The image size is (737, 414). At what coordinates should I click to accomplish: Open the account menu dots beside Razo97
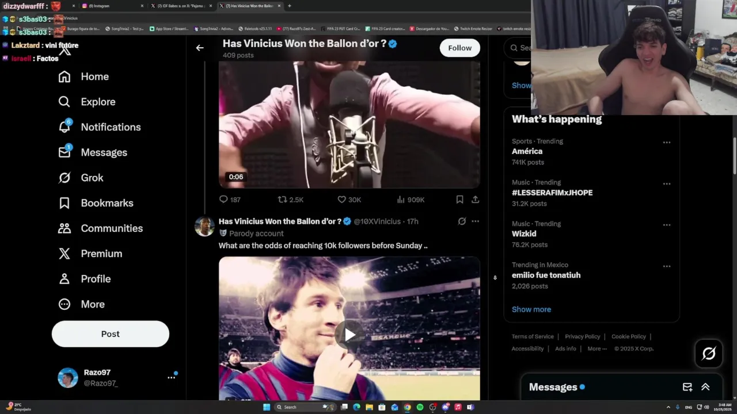(x=171, y=378)
